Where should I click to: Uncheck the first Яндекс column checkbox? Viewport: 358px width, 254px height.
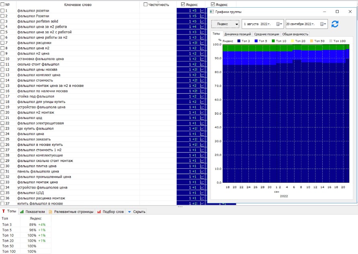coord(183,4)
